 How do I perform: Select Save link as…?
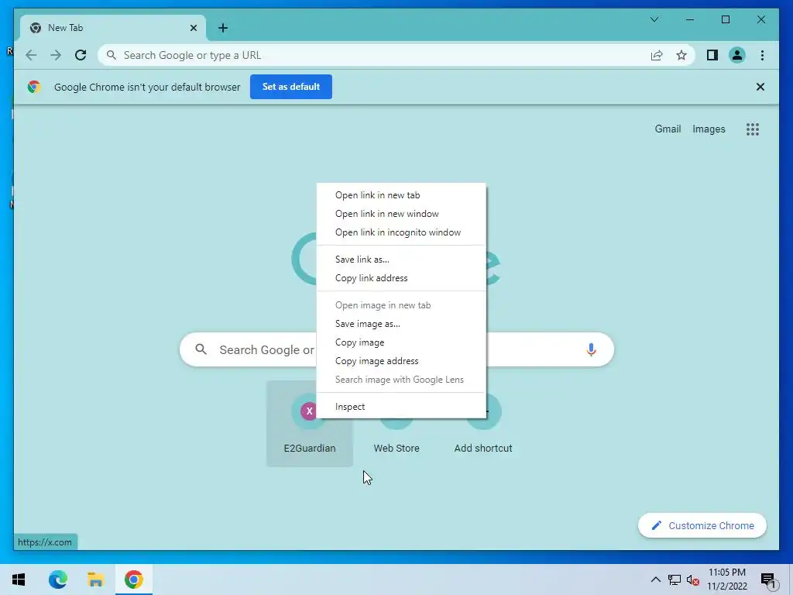(x=401, y=260)
